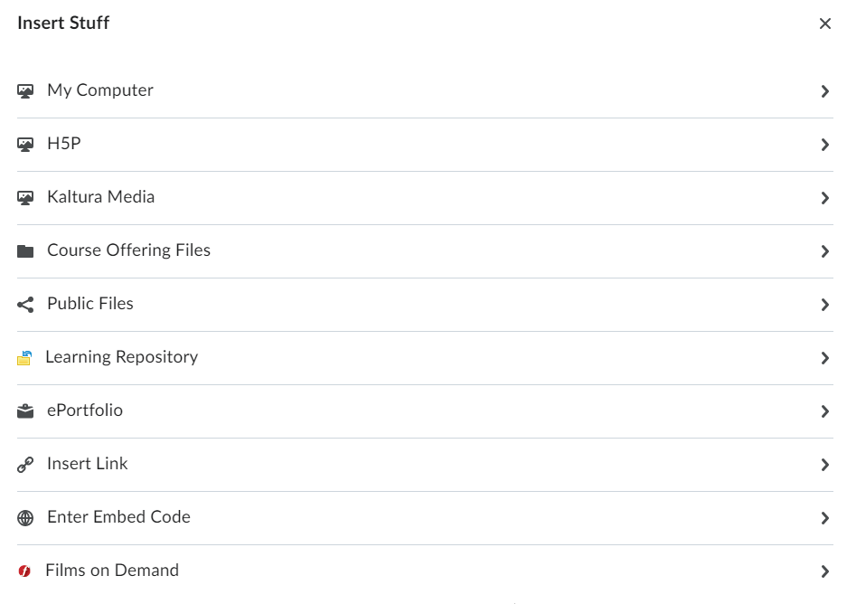Close the Insert Stuff dialog
The height and width of the screenshot is (604, 847).
pos(824,24)
